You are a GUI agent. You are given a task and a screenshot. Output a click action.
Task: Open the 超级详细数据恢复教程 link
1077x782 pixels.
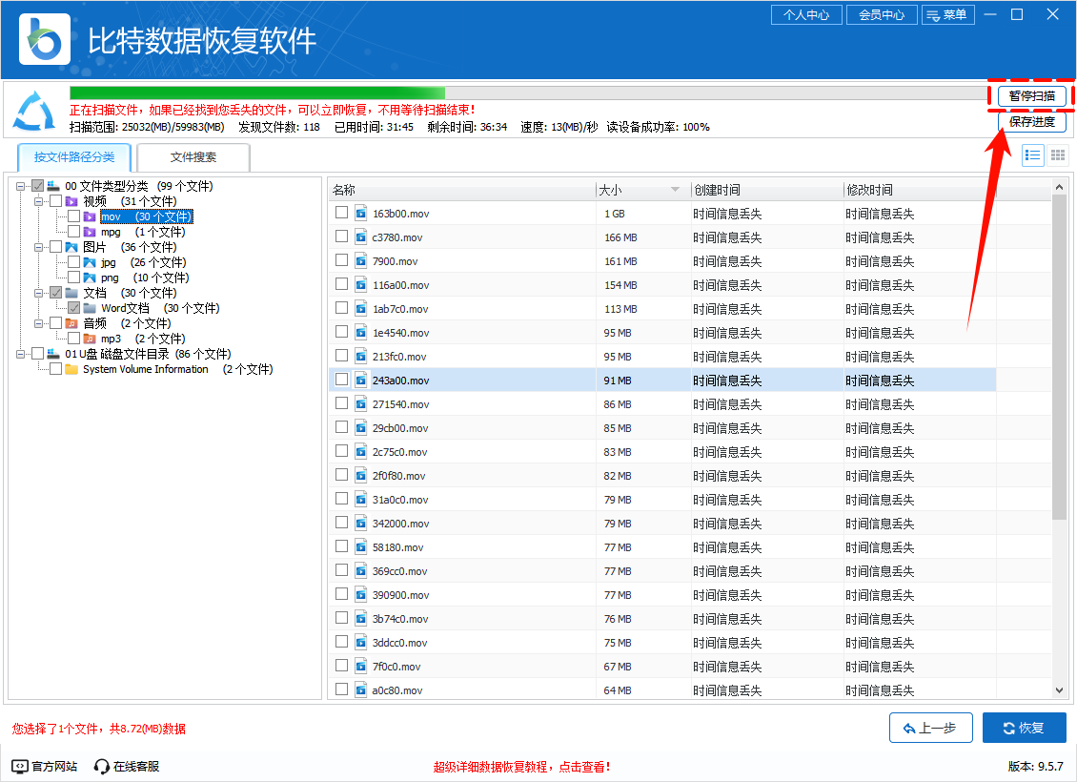pyautogui.click(x=522, y=767)
